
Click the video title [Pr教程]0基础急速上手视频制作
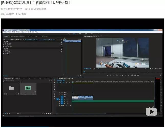coord(36,3)
